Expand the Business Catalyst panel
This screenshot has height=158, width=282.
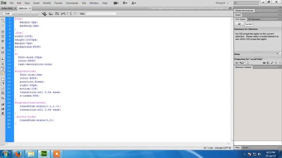coord(243,67)
